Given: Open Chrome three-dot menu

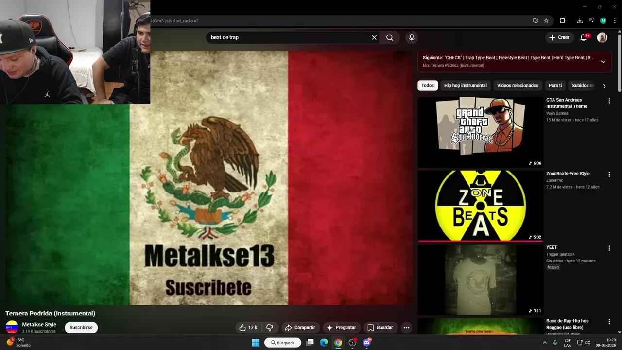Looking at the screenshot, I should pyautogui.click(x=615, y=21).
